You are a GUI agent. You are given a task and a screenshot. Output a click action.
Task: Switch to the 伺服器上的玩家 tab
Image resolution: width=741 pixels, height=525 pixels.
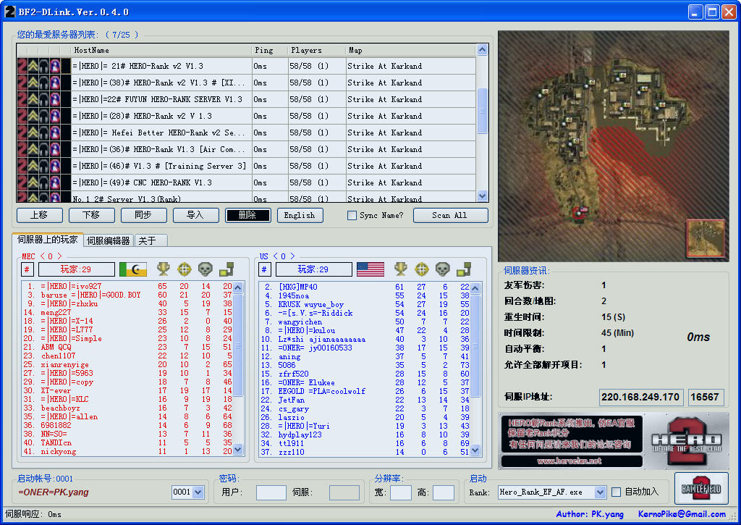[48, 240]
